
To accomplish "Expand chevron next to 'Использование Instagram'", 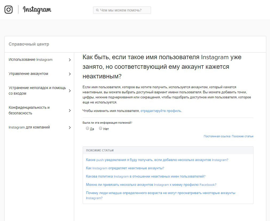I will pyautogui.click(x=70, y=60).
